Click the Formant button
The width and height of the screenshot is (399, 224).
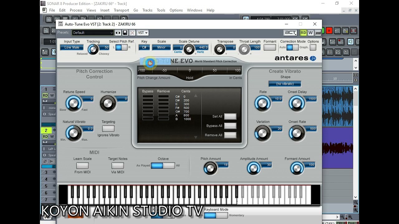click(x=270, y=47)
